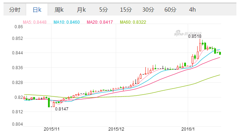
Task: Click the MA5 legend label
Action: click(35, 22)
